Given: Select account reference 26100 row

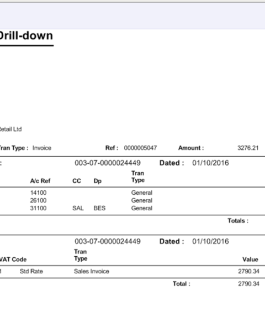Looking at the screenshot, I should [132, 200].
